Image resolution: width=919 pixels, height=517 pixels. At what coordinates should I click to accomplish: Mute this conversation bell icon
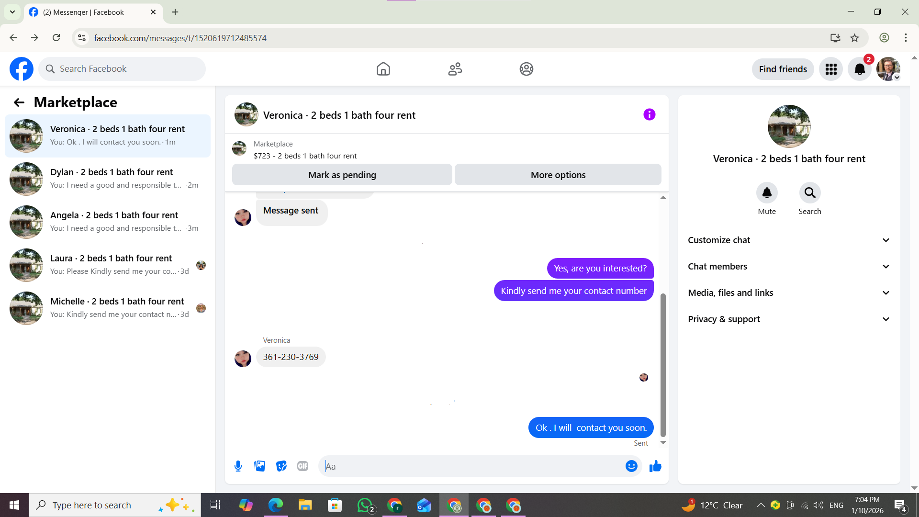[x=766, y=193]
